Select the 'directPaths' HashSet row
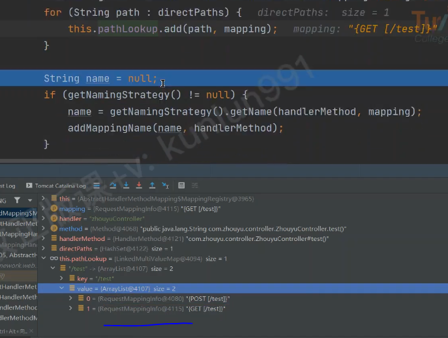This screenshot has height=338, width=448. 116,249
